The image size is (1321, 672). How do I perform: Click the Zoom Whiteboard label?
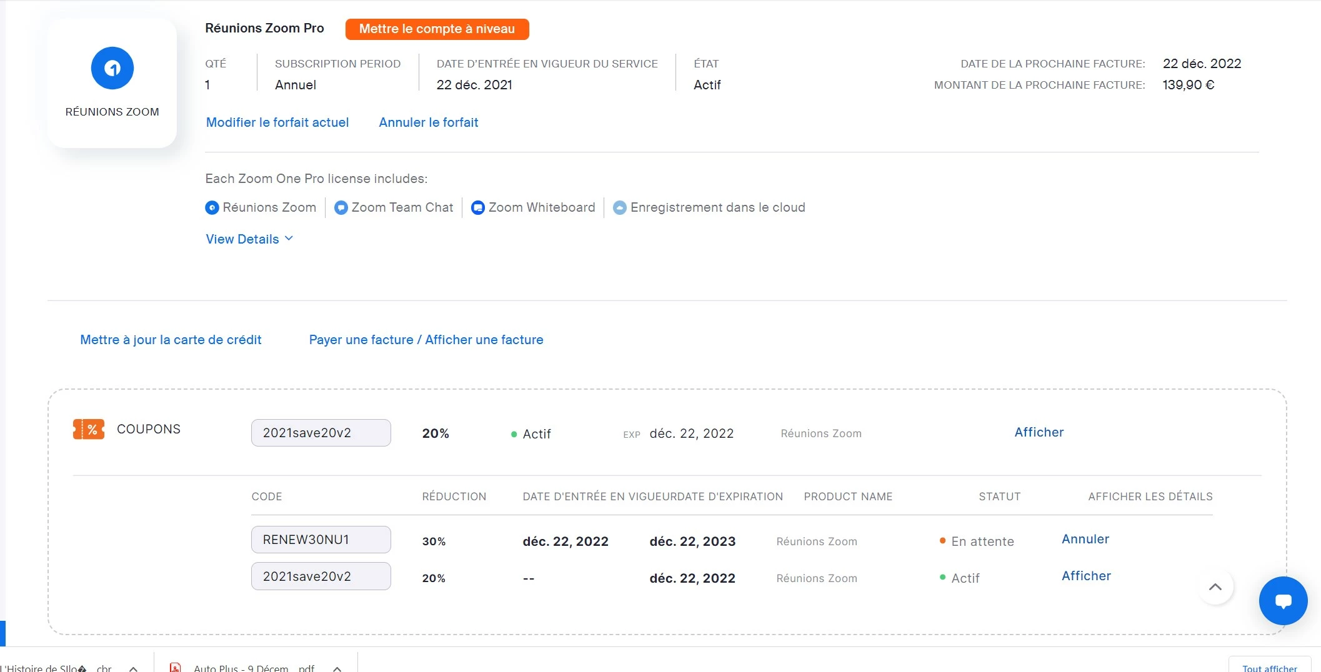pyautogui.click(x=542, y=207)
